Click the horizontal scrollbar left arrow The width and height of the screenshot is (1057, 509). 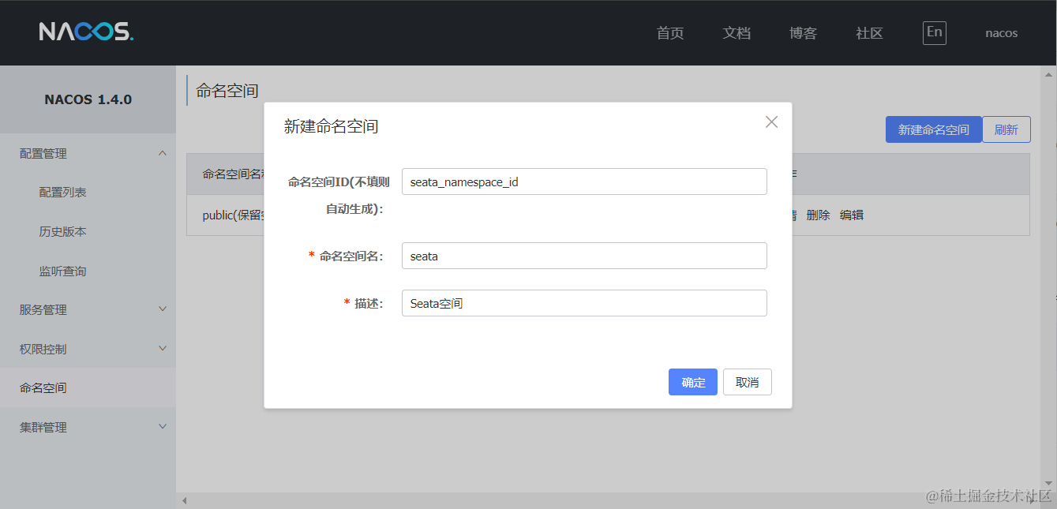coord(184,500)
